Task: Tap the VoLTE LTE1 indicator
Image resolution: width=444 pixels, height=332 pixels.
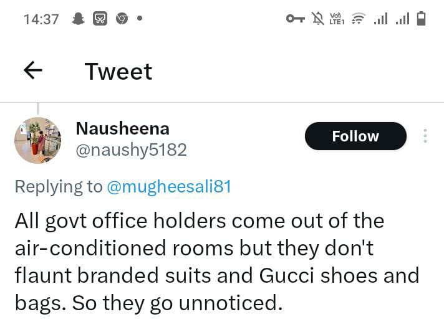Action: click(337, 19)
